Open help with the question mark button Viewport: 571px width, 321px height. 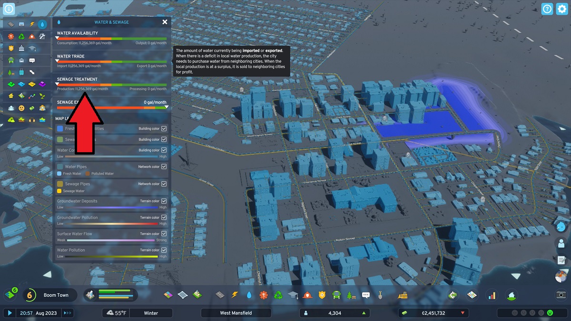click(x=547, y=9)
